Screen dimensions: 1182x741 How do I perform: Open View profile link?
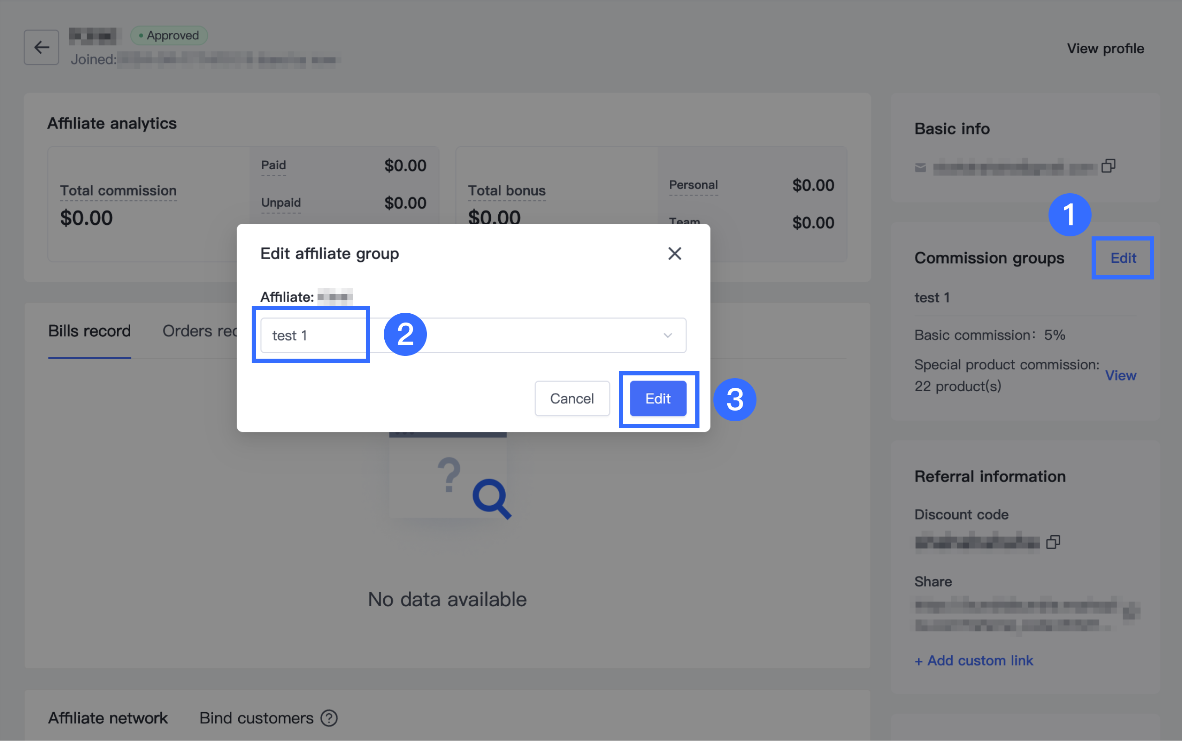(1105, 49)
